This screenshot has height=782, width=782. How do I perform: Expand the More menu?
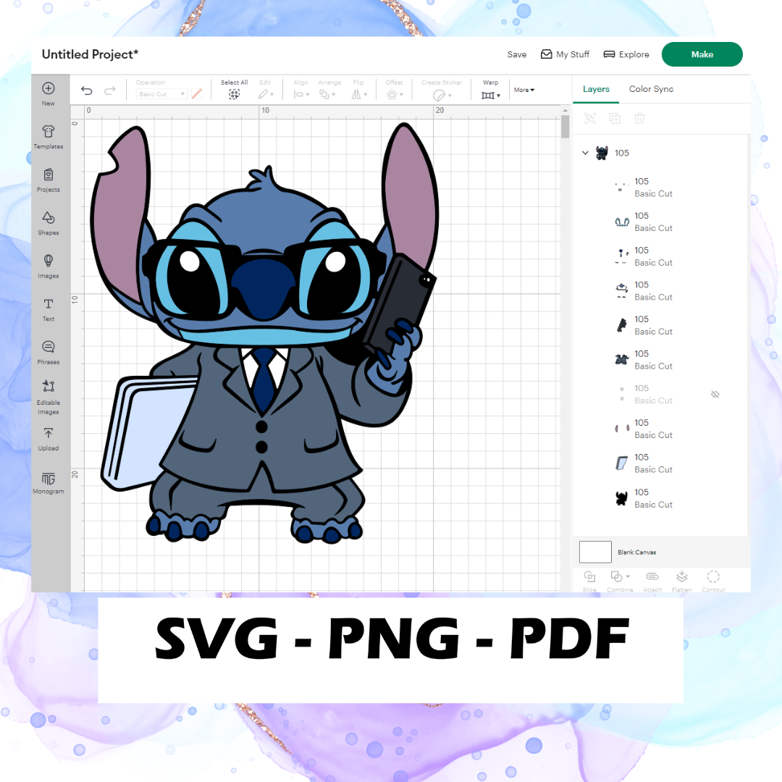tap(524, 90)
